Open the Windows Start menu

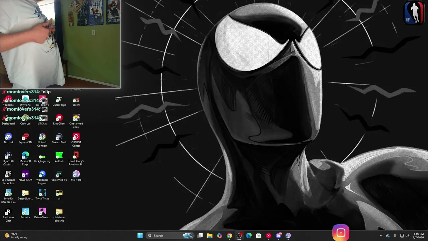click(x=140, y=236)
